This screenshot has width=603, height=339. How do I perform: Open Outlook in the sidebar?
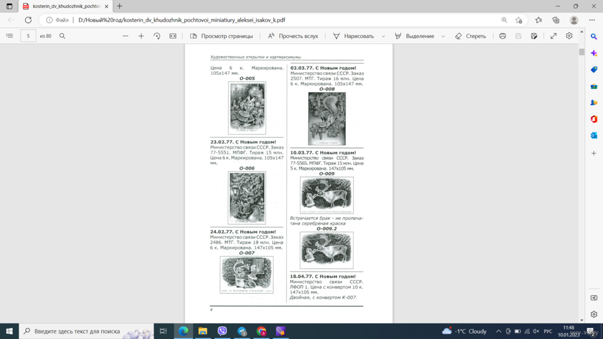594,135
